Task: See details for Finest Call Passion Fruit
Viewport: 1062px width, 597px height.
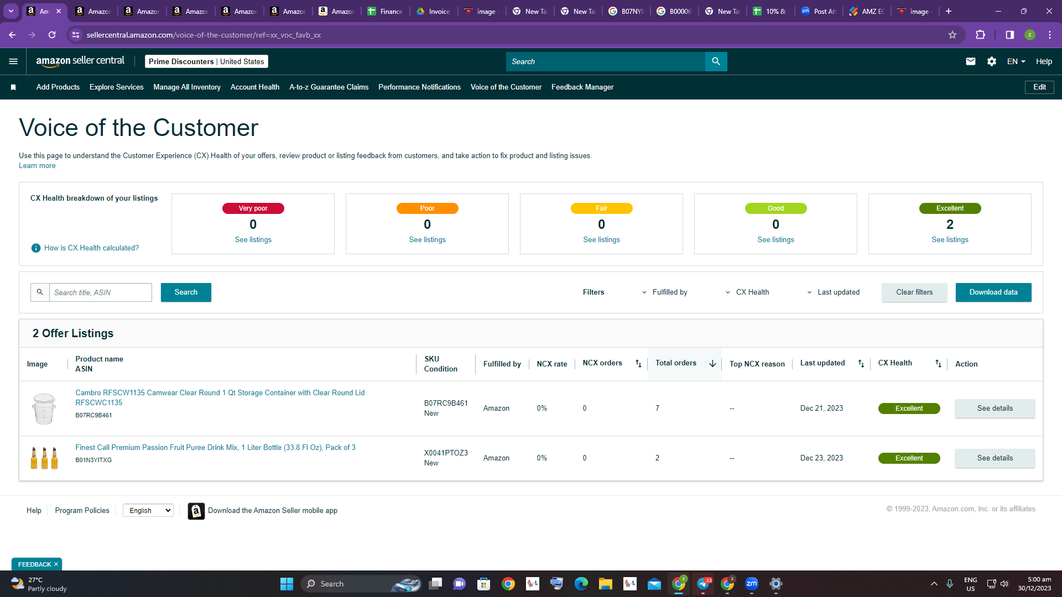Action: [995, 458]
